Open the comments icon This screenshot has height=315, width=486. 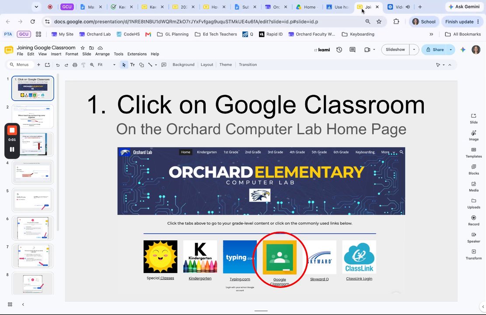click(x=353, y=49)
